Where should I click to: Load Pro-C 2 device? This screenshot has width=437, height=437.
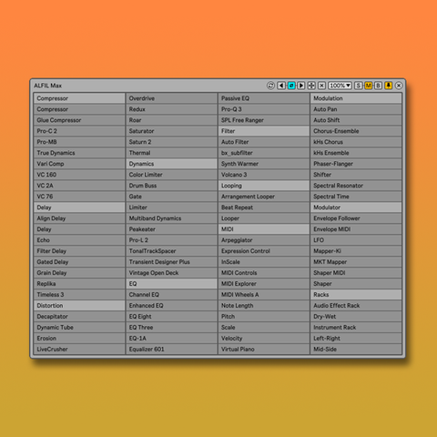pos(79,131)
